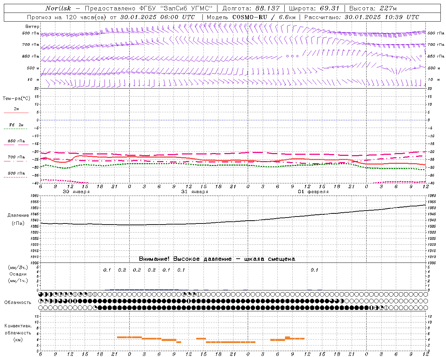Screen dimensions: 446x357
Task: Click the '01 февраля' date label
Action: pos(313,192)
